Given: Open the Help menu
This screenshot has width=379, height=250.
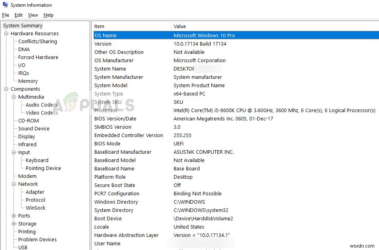Looking at the screenshot, I should pyautogui.click(x=48, y=15).
